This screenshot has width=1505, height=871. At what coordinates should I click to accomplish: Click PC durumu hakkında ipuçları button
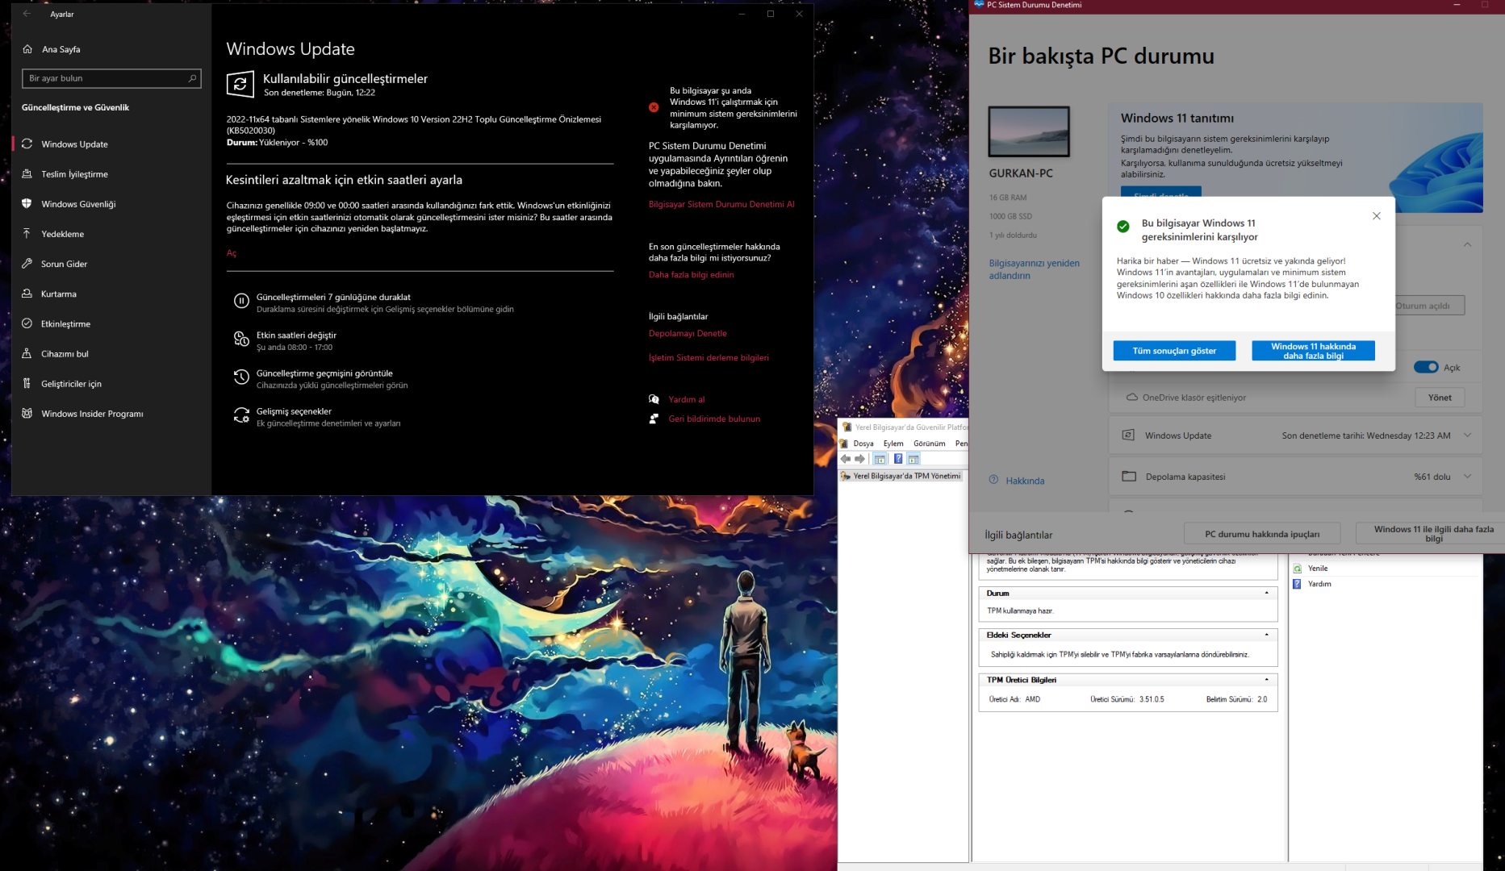click(x=1262, y=534)
